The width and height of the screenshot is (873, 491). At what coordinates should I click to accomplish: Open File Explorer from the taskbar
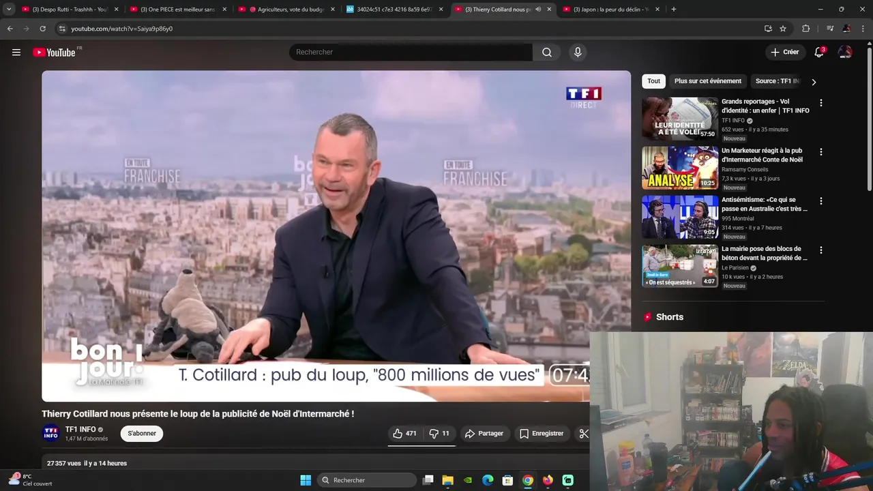coord(448,480)
